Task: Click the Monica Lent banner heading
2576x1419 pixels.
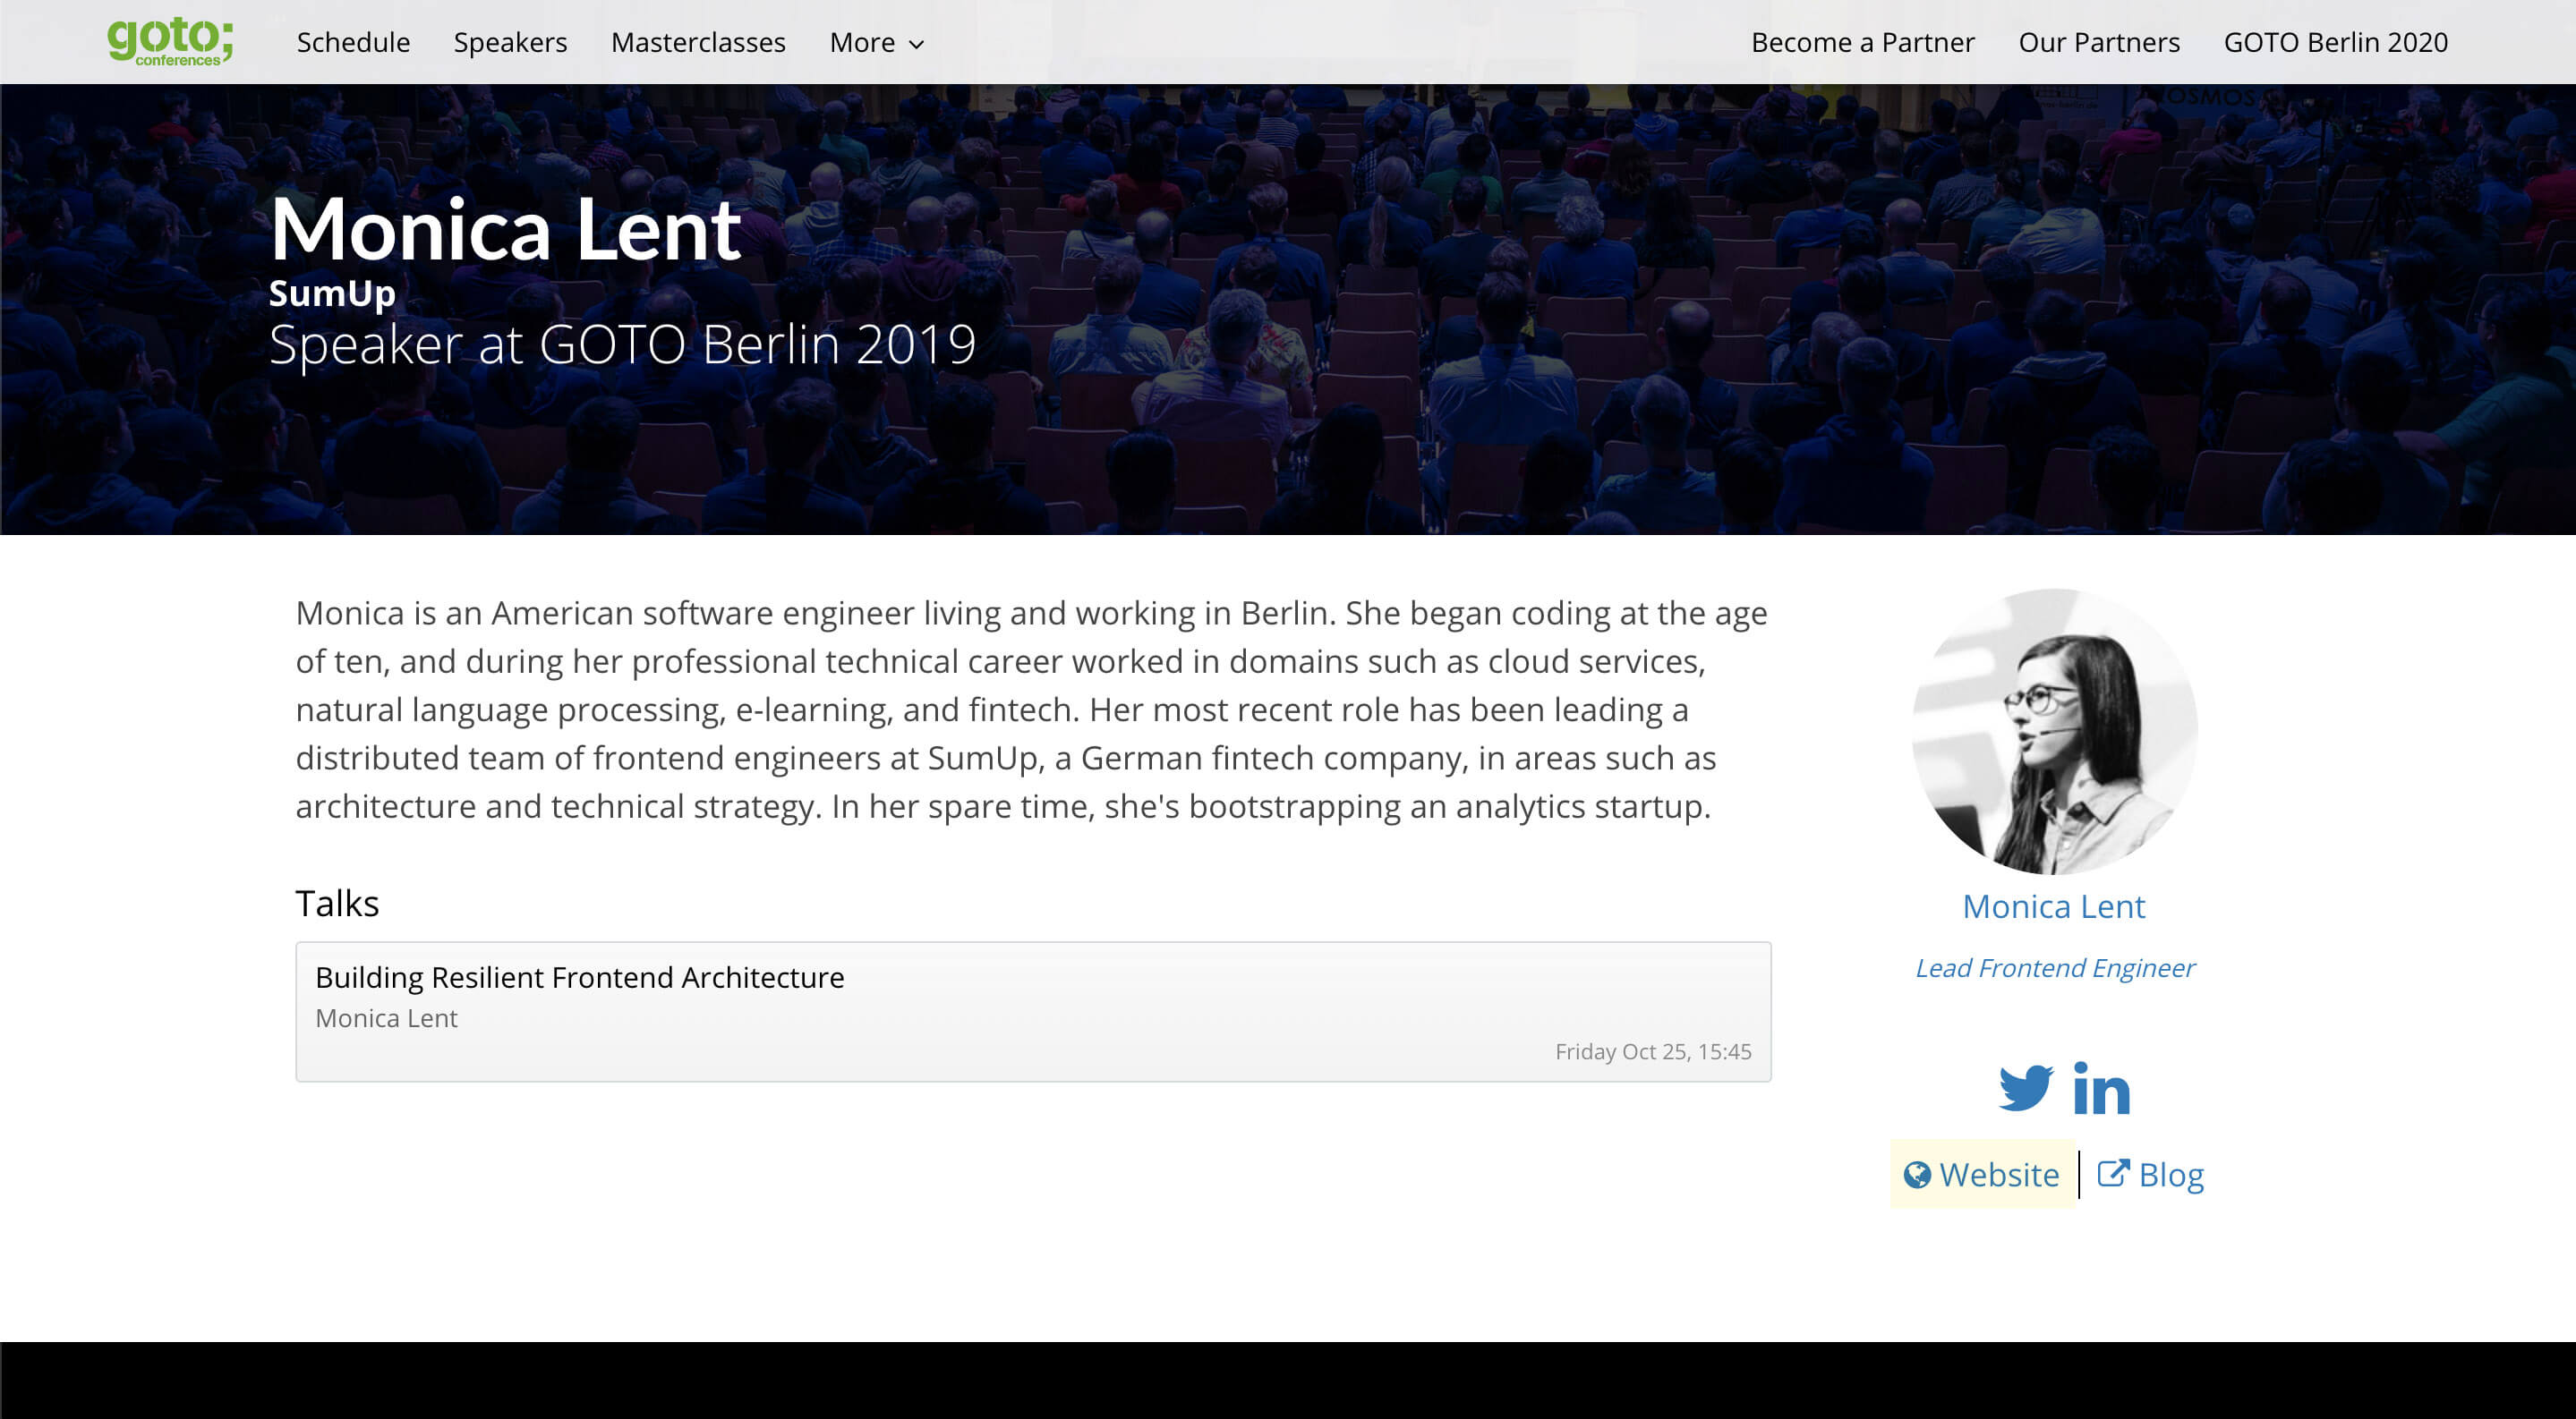Action: tap(505, 229)
